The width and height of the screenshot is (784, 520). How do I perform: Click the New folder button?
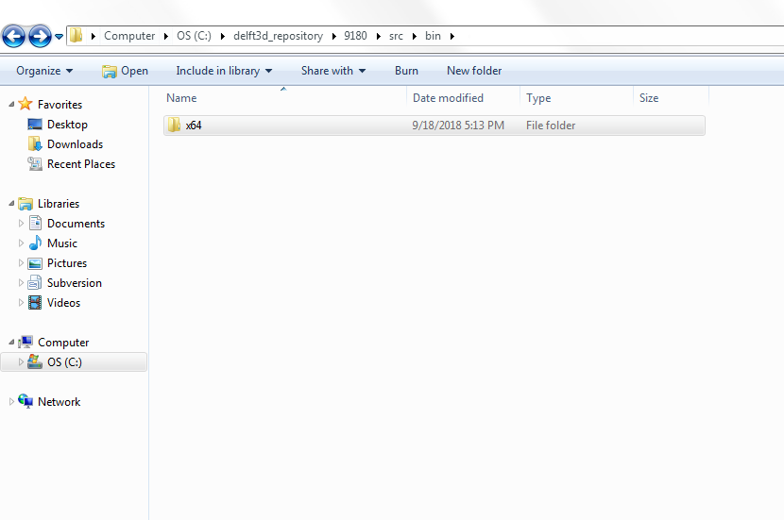point(474,71)
